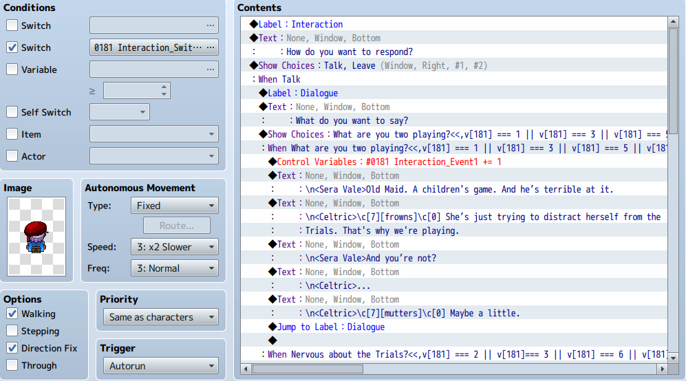
Task: Click the Variable field ellipsis button
Action: click(x=211, y=69)
